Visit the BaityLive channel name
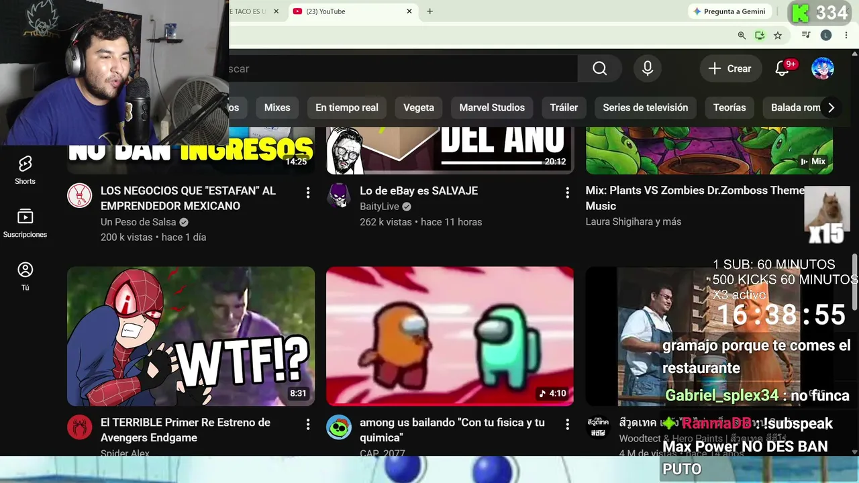The width and height of the screenshot is (859, 483). 379,207
